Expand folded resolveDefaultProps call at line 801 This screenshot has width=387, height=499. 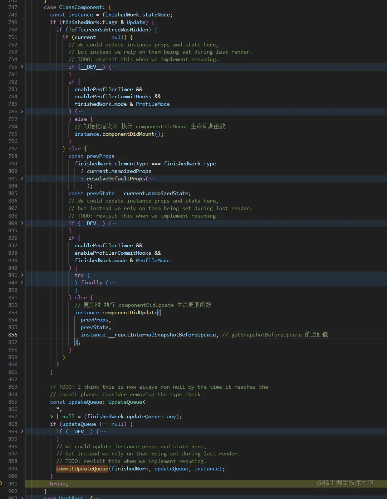coord(22,178)
